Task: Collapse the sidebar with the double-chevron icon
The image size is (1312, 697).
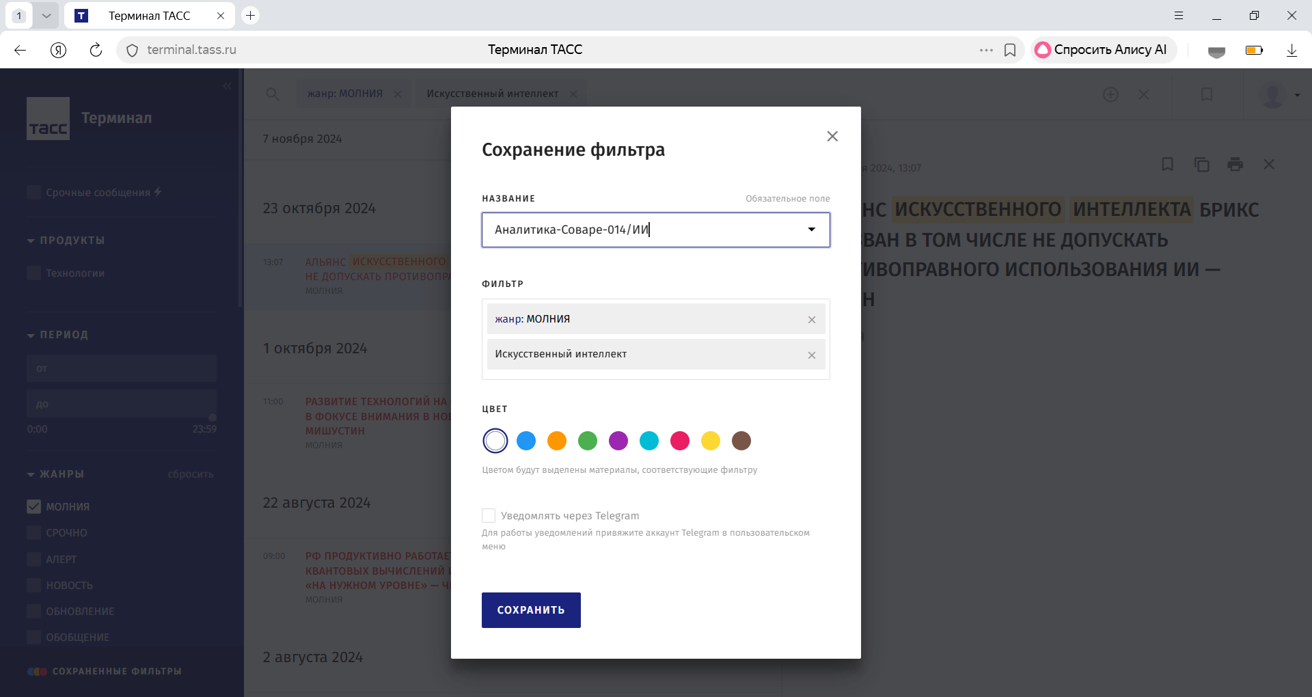Action: tap(228, 85)
